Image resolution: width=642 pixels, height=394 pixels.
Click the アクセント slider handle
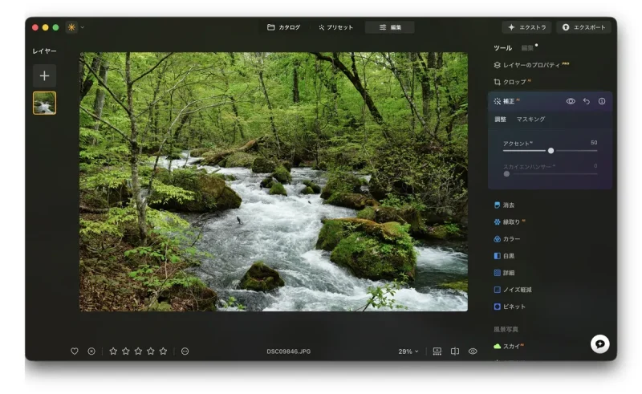coord(551,150)
